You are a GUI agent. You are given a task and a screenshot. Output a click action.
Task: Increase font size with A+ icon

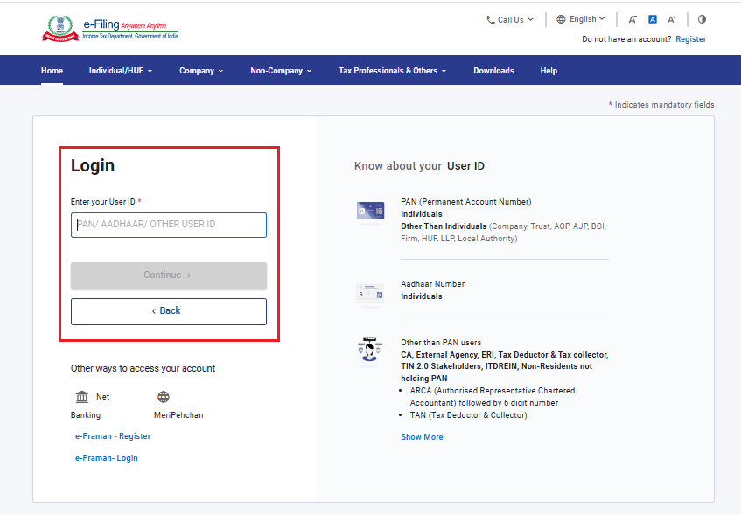[672, 19]
